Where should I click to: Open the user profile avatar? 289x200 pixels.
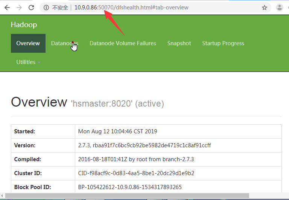click(x=280, y=8)
